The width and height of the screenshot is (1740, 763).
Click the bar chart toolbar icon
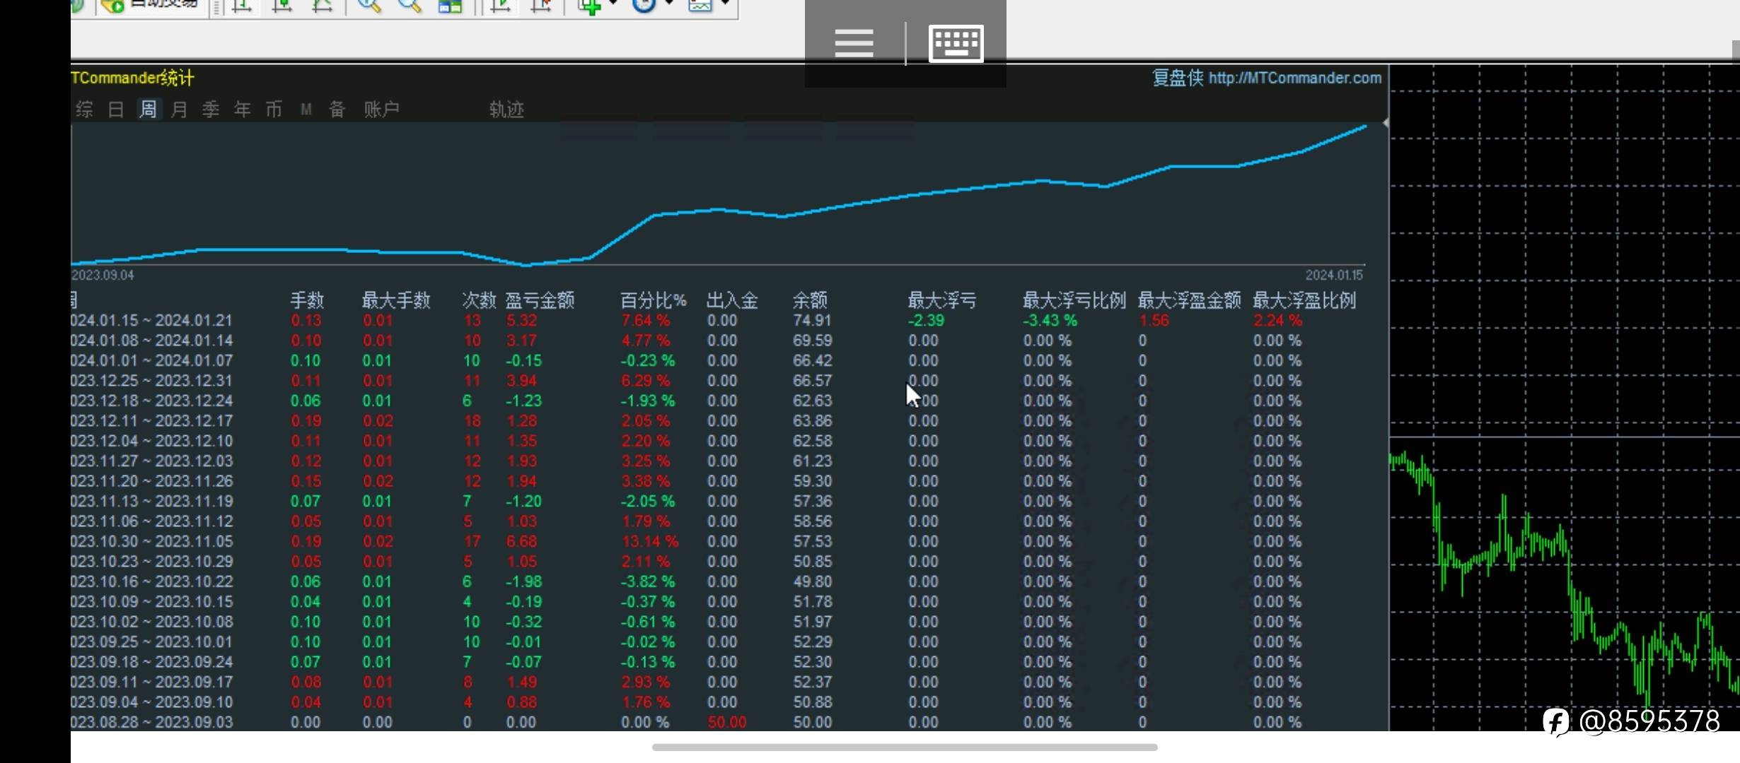coord(242,6)
